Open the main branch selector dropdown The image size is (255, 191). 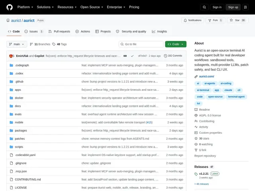coord(17,44)
